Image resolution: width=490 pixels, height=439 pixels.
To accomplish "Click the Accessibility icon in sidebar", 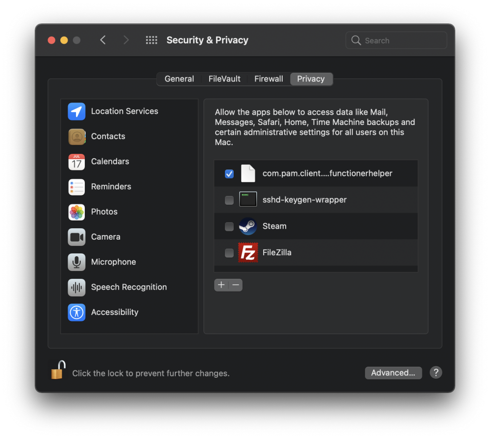I will 76,313.
